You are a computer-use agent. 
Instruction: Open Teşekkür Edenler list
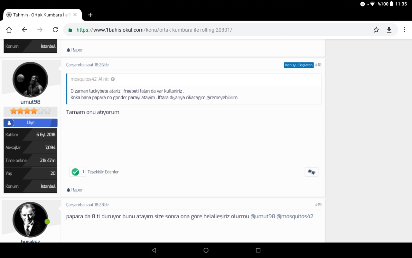(x=103, y=172)
